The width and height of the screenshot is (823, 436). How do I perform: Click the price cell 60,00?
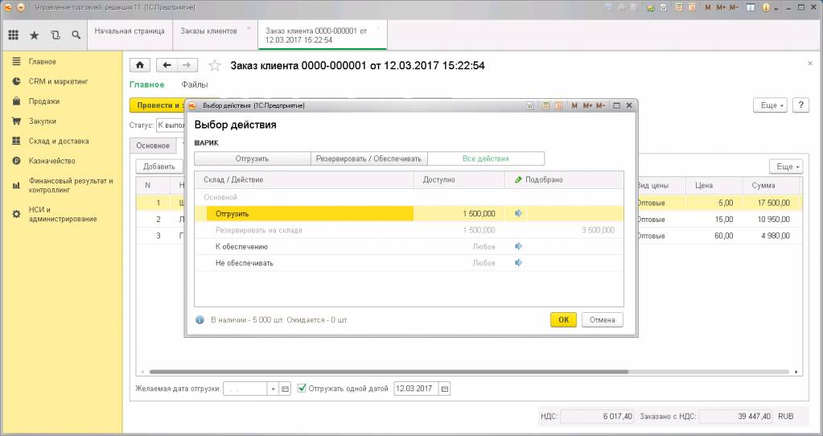(715, 236)
